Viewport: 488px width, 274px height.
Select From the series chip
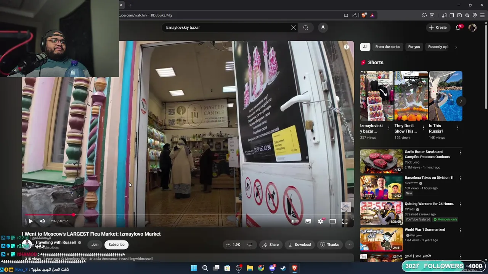pos(388,47)
